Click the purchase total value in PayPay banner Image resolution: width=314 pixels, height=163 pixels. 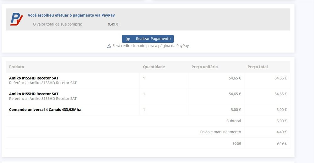coord(113,24)
